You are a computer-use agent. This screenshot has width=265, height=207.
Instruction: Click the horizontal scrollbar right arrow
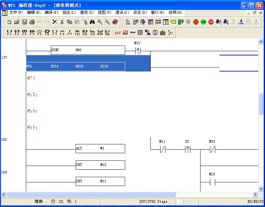[255, 195]
